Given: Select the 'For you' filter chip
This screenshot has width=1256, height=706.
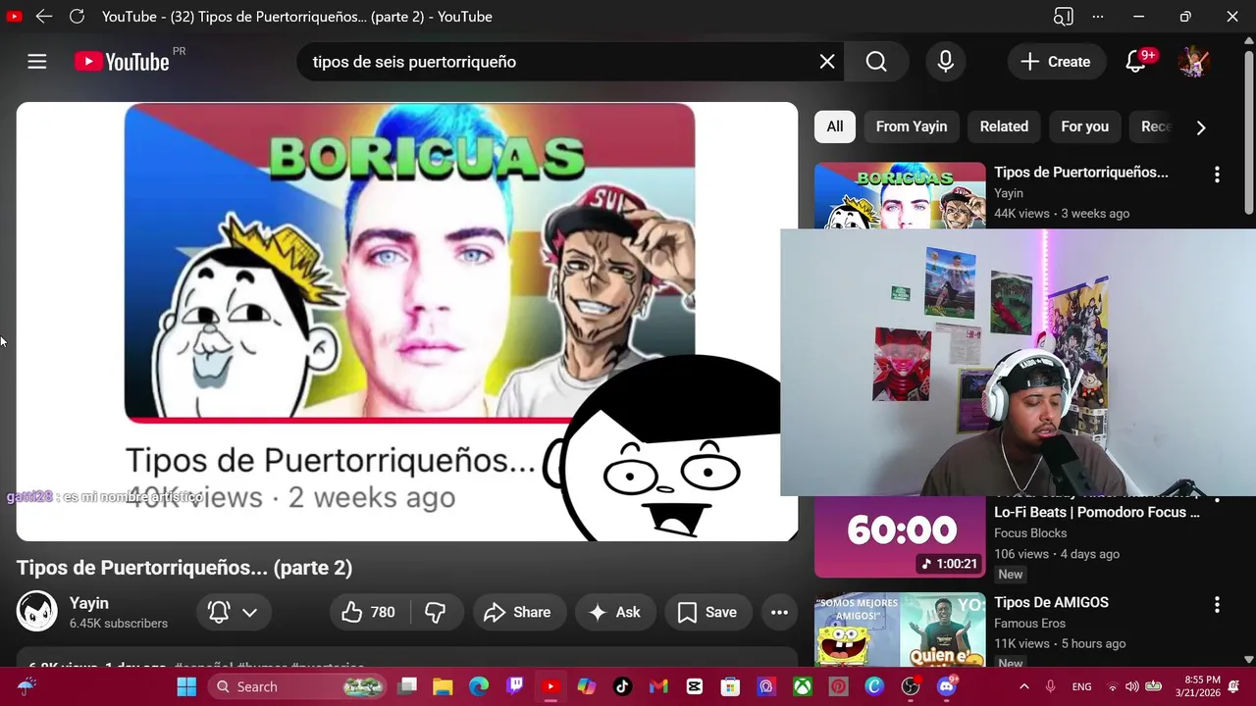Looking at the screenshot, I should (x=1084, y=126).
